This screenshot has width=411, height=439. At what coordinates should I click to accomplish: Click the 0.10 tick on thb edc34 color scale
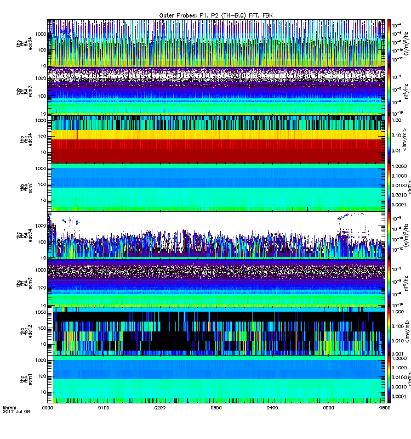(396, 135)
